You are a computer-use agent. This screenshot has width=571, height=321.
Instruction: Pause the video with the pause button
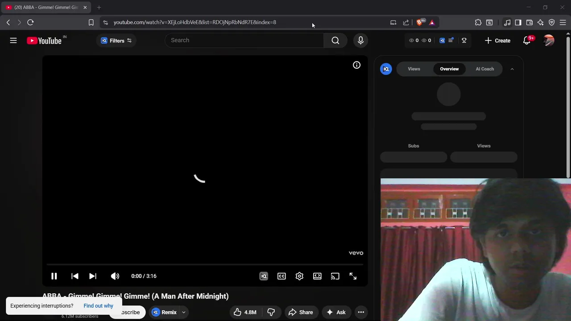[54, 276]
